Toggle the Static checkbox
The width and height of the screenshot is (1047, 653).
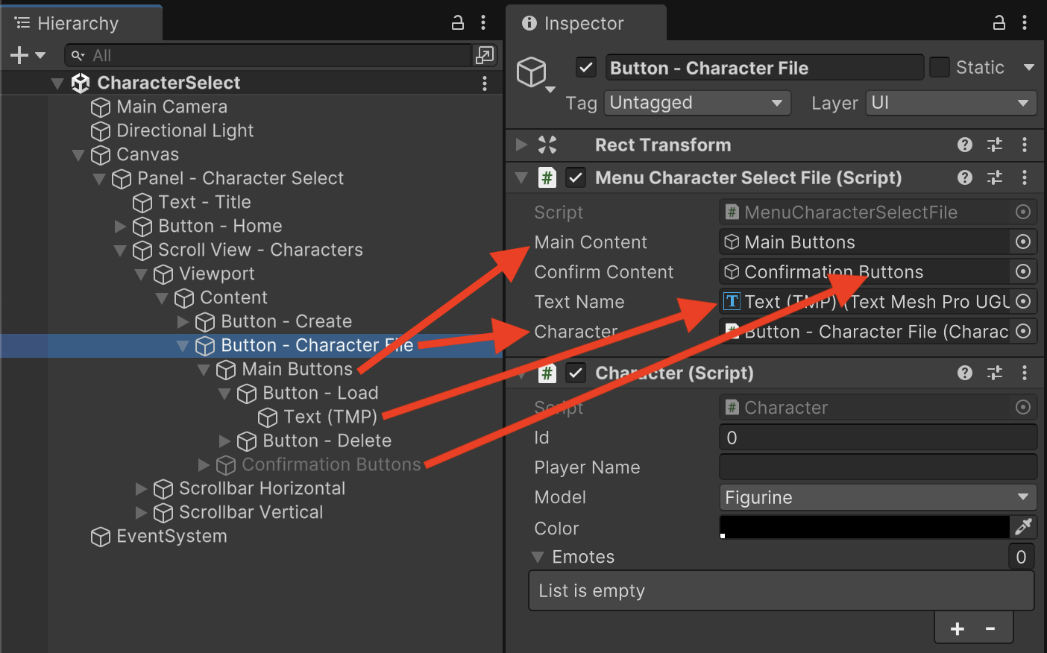[940, 67]
